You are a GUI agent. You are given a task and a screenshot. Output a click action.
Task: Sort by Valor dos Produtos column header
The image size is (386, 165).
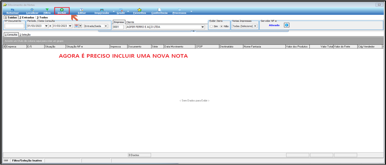pyautogui.click(x=297, y=46)
